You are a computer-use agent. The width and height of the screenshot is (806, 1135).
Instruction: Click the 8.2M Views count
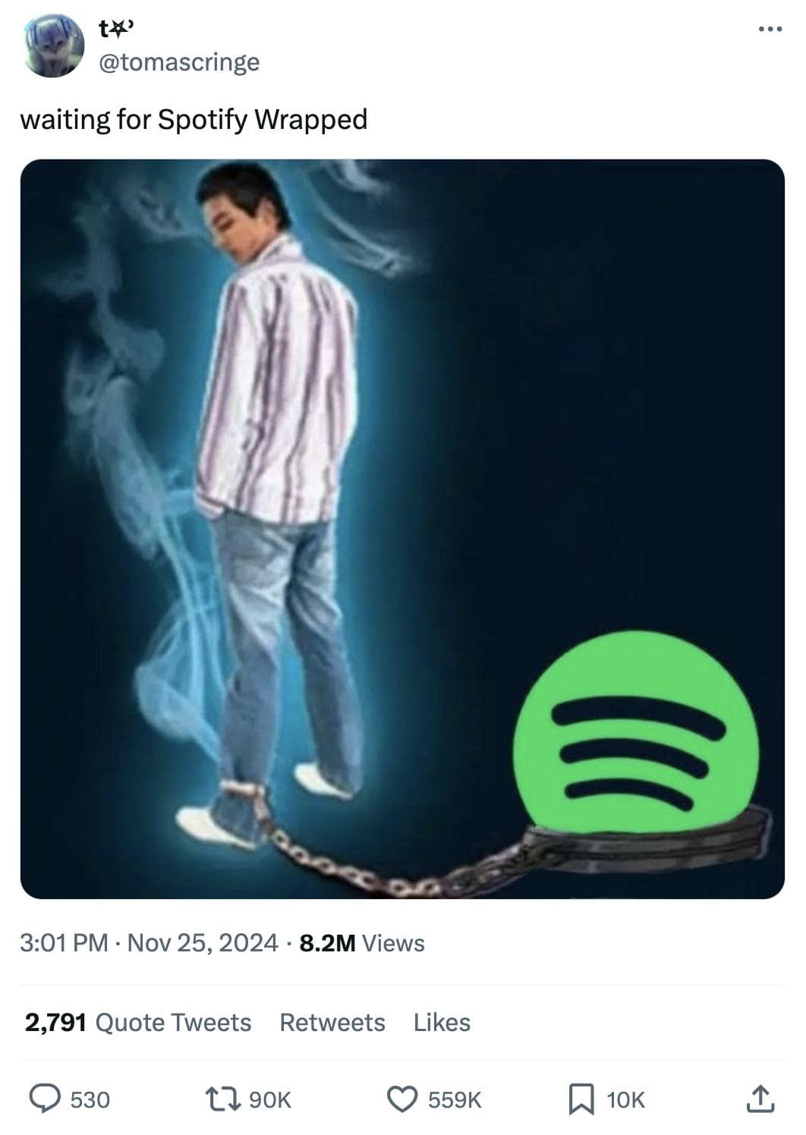[x=362, y=942]
